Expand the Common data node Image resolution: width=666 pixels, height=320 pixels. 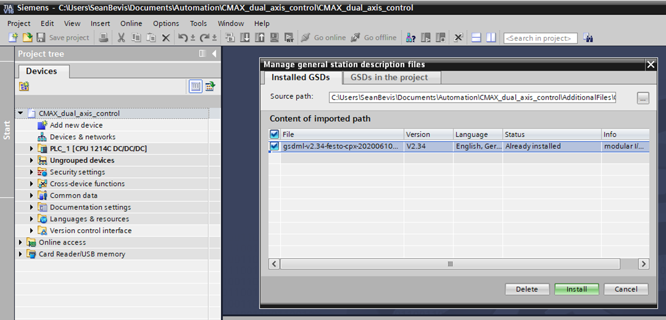31,195
